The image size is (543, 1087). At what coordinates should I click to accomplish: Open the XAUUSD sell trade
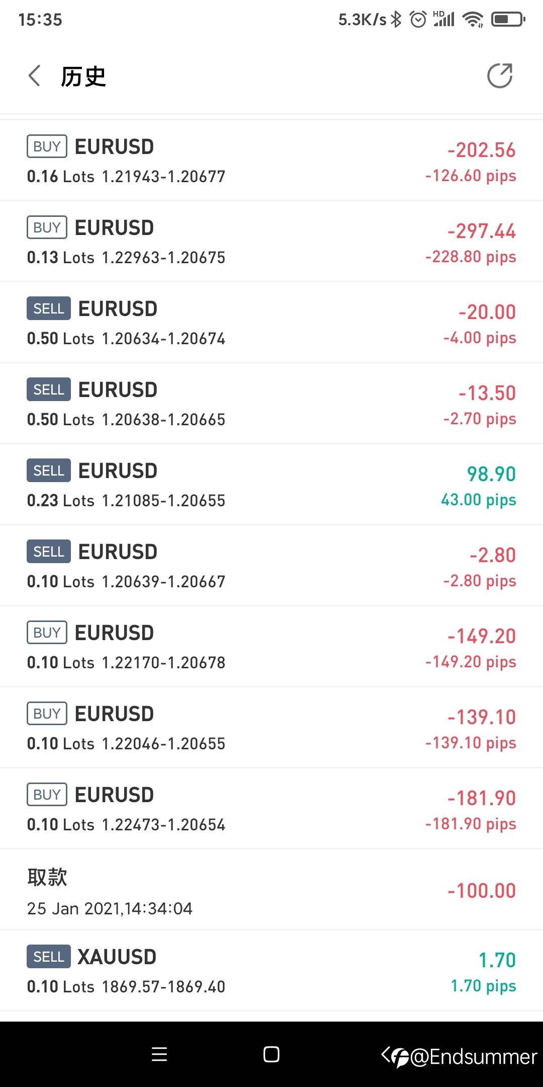coord(271,971)
